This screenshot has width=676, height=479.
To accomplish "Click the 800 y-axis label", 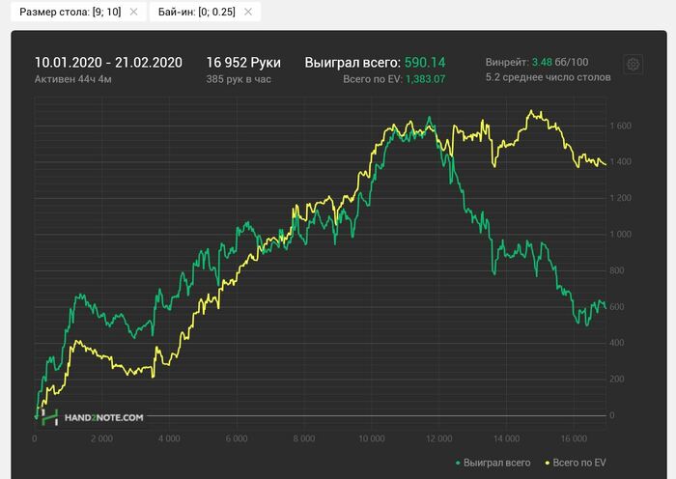I will click(617, 270).
